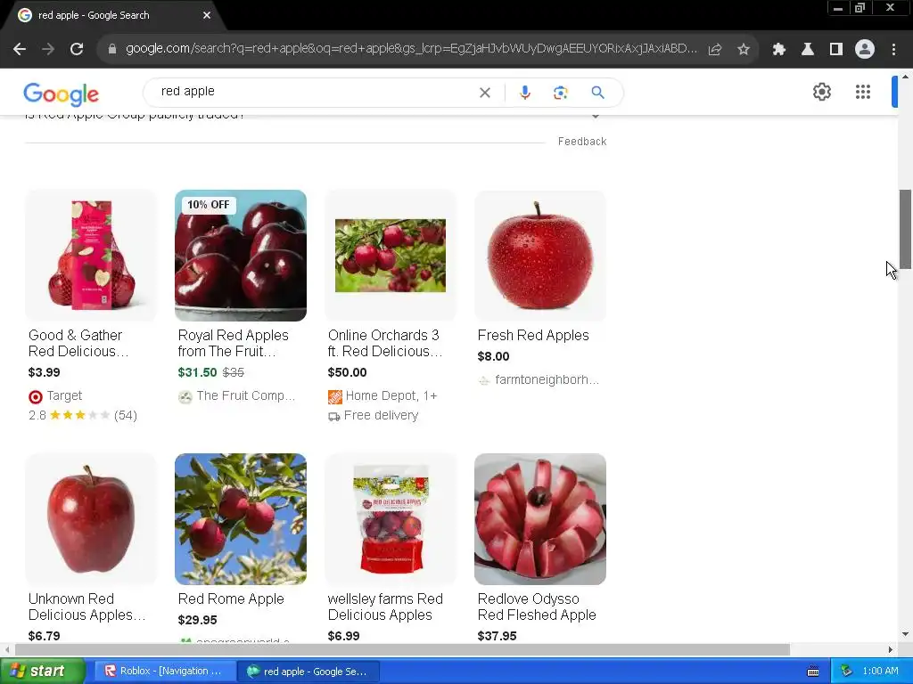Go to the Google homepage logo
Viewport: 913px width, 684px height.
coord(62,94)
